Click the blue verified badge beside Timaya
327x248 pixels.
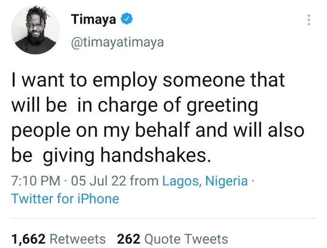(x=129, y=20)
